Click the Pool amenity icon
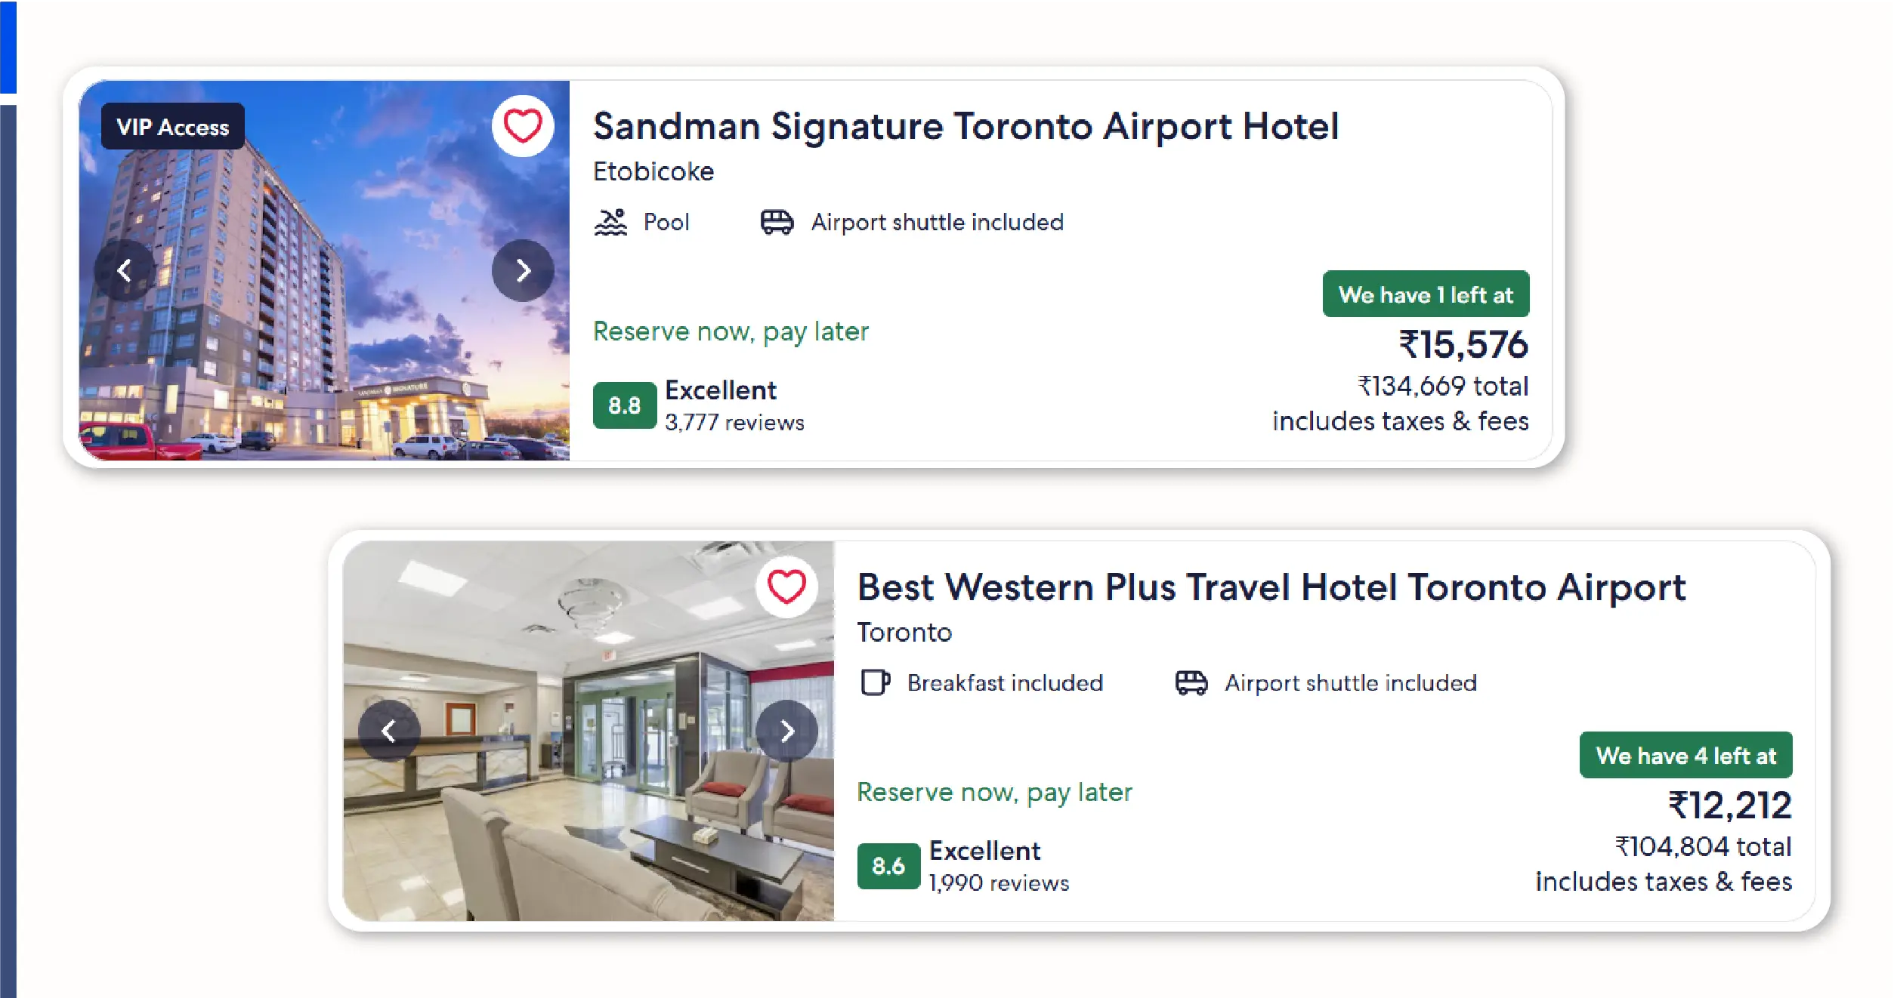Viewport: 1894px width, 998px height. click(610, 223)
